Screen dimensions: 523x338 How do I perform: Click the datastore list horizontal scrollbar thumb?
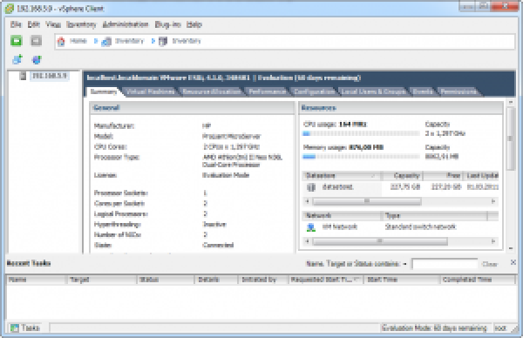367,201
